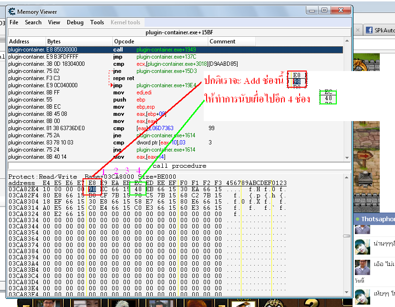The image size is (395, 307).
Task: Open the View menu
Action: (54, 22)
